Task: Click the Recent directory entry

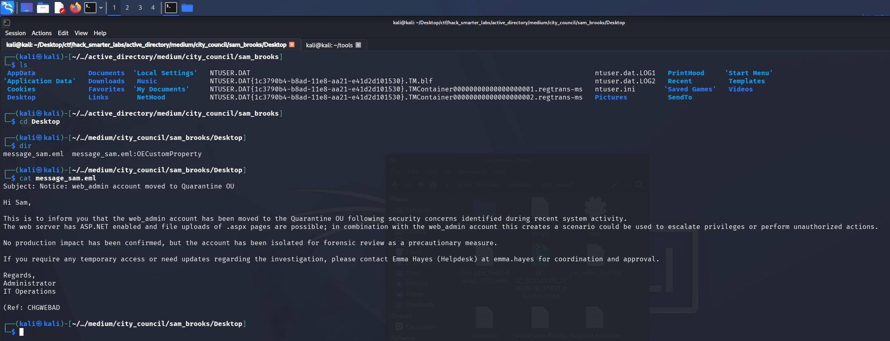Action: coord(680,81)
